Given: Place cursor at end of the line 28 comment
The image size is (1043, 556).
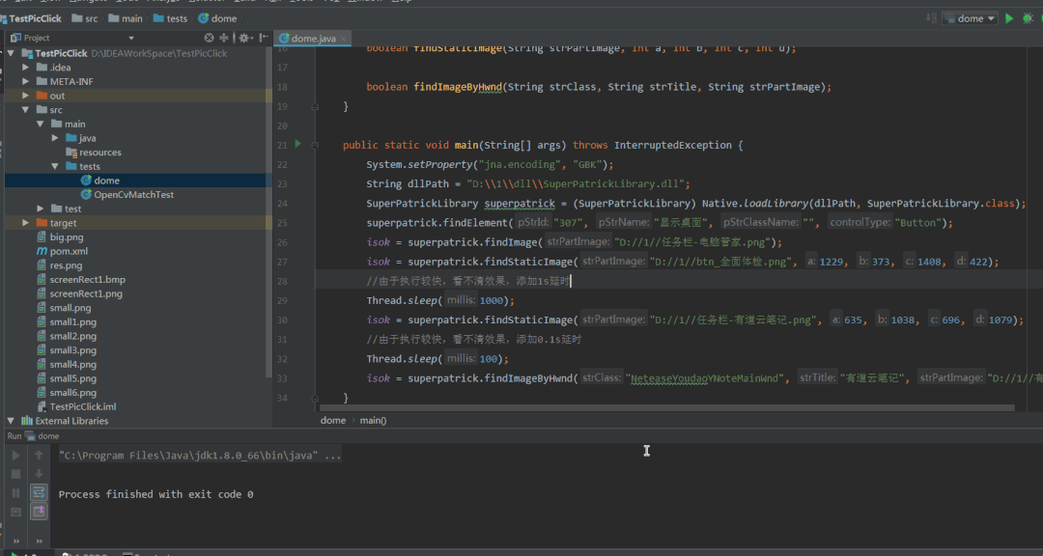Looking at the screenshot, I should click(571, 281).
